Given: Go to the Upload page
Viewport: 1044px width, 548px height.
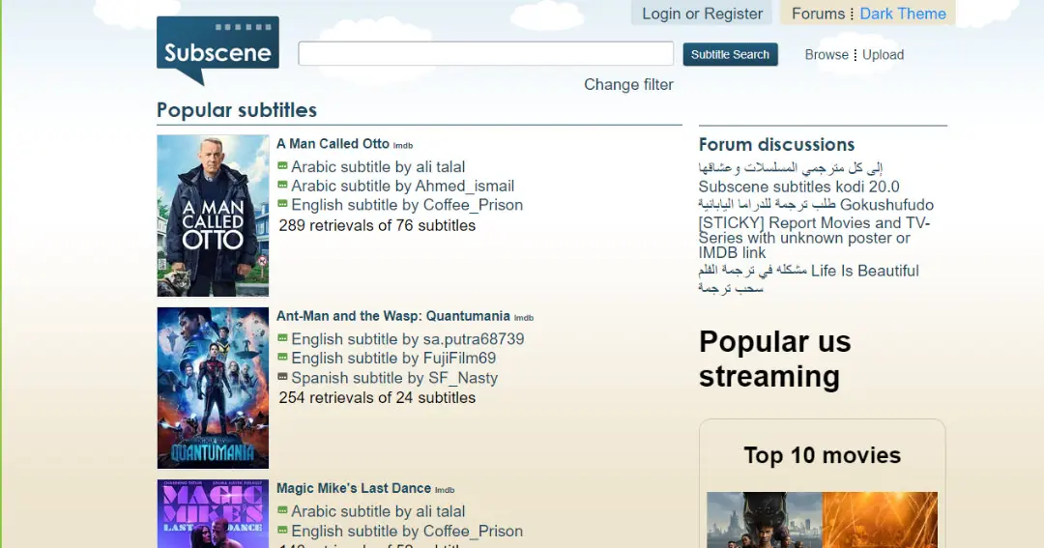Looking at the screenshot, I should point(883,54).
